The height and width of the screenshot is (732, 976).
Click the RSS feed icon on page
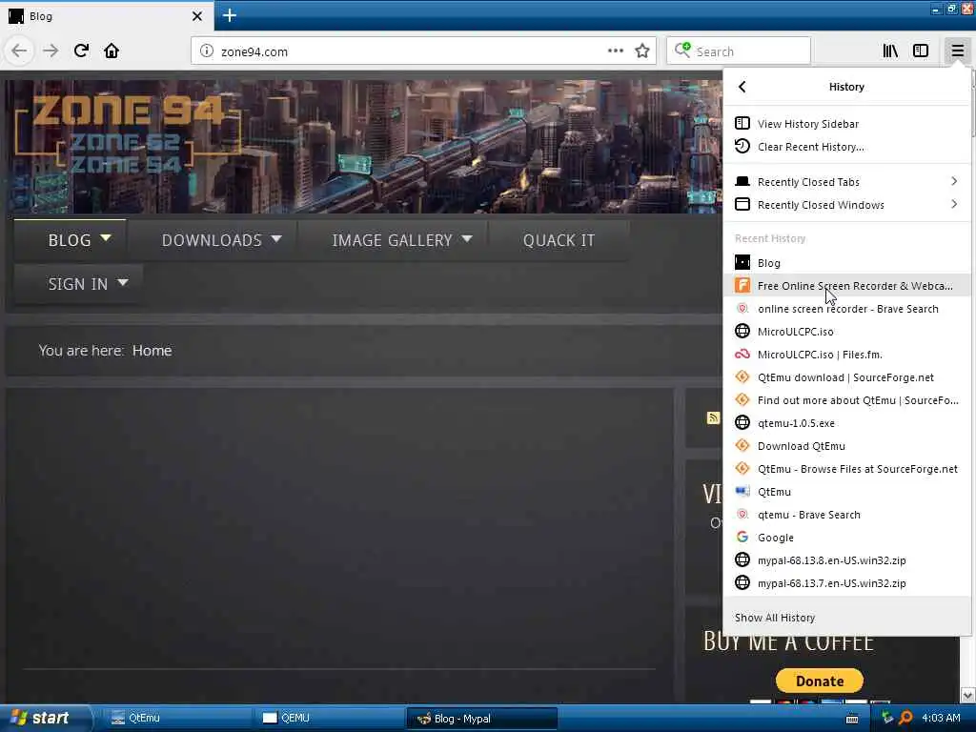(x=713, y=417)
